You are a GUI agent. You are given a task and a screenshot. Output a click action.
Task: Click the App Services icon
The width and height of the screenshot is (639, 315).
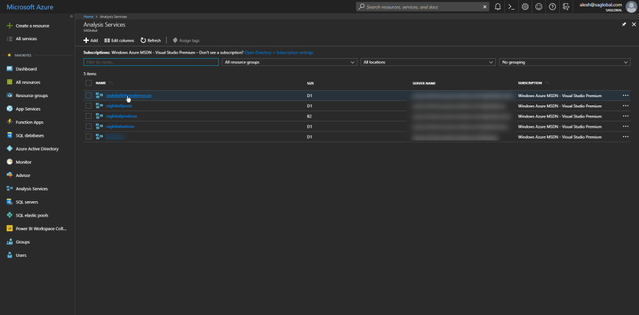coord(10,109)
